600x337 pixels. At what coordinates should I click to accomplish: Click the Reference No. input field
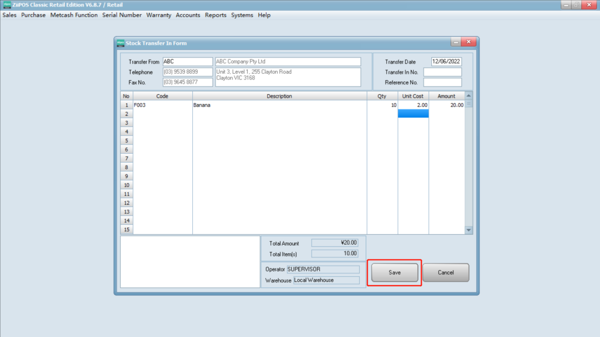point(442,82)
